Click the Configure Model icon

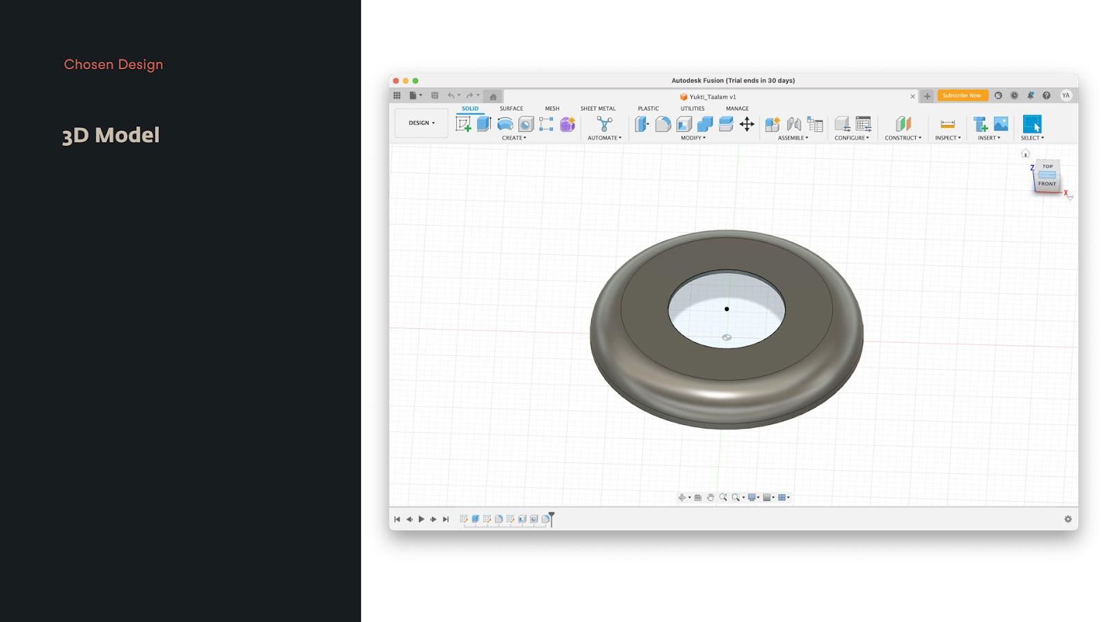pyautogui.click(x=842, y=124)
